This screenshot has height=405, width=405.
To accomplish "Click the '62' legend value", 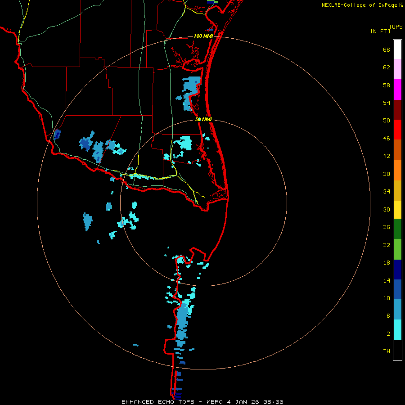I will tap(387, 67).
